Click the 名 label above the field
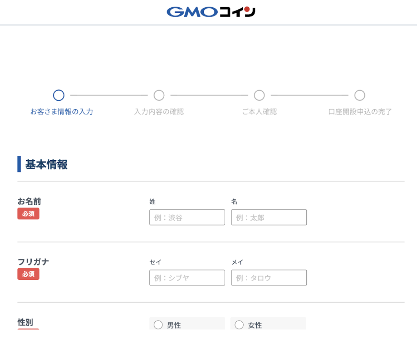The image size is (417, 340). (234, 201)
